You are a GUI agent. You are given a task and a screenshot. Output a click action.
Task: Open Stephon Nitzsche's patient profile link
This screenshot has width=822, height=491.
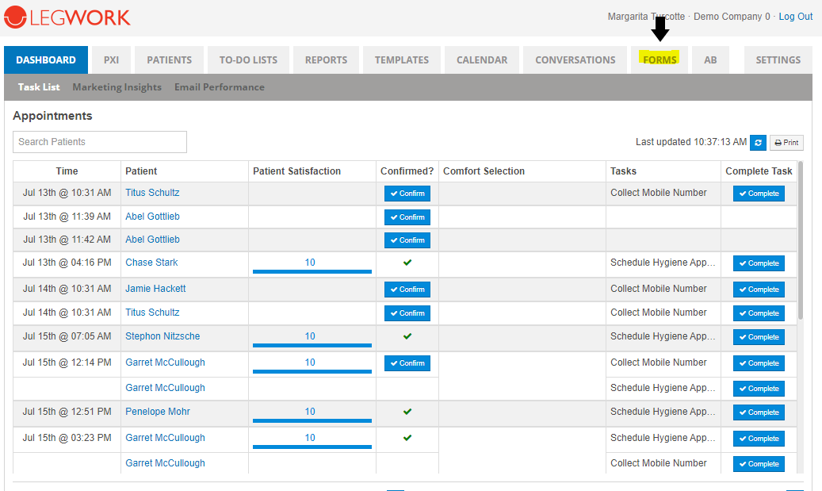tap(162, 336)
